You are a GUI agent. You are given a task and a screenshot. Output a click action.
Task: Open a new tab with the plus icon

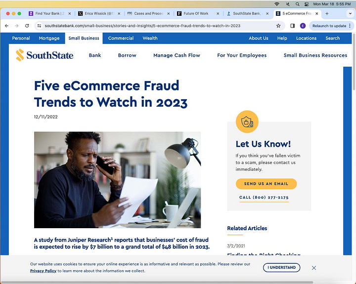327,14
